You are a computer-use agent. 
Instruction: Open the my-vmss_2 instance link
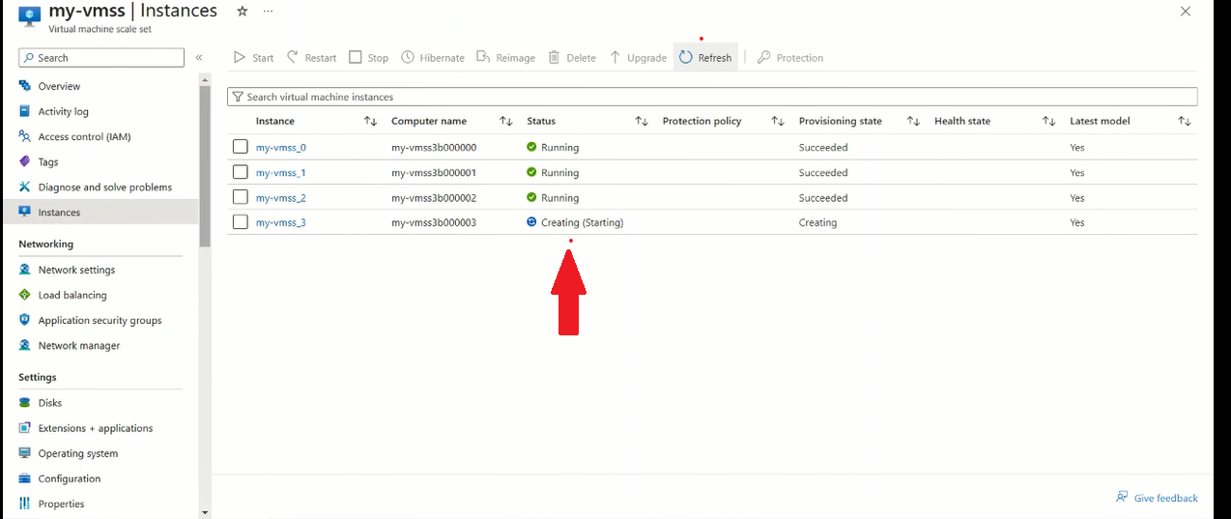(x=281, y=197)
